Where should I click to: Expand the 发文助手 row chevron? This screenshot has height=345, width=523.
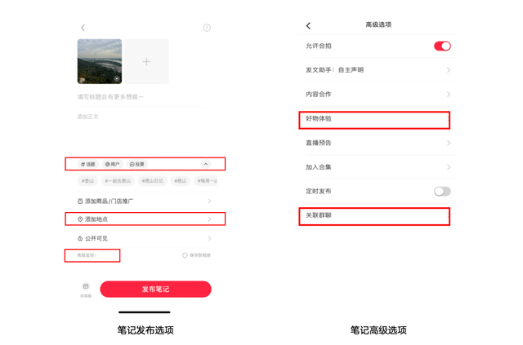[x=449, y=70]
